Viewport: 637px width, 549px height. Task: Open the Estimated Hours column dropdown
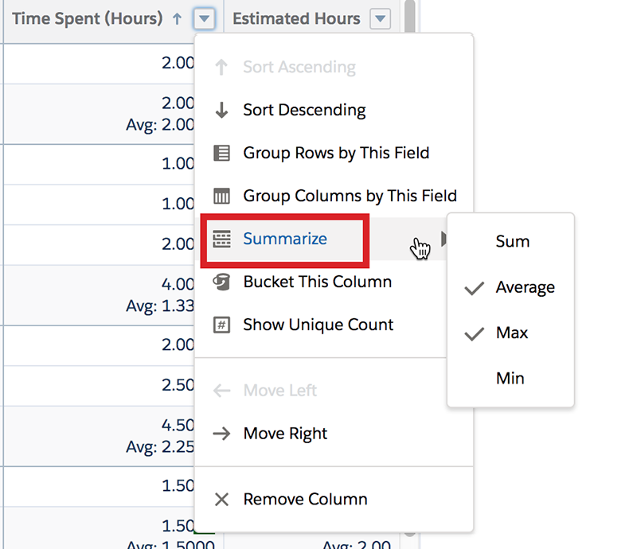[381, 18]
